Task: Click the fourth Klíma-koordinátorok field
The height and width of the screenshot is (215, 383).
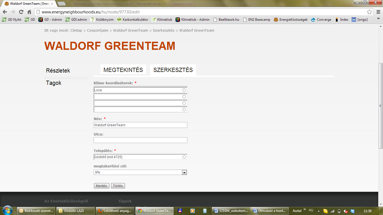Action: (x=140, y=109)
